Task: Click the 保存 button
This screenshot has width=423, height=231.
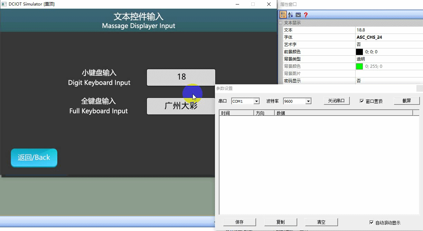Action: pyautogui.click(x=239, y=222)
